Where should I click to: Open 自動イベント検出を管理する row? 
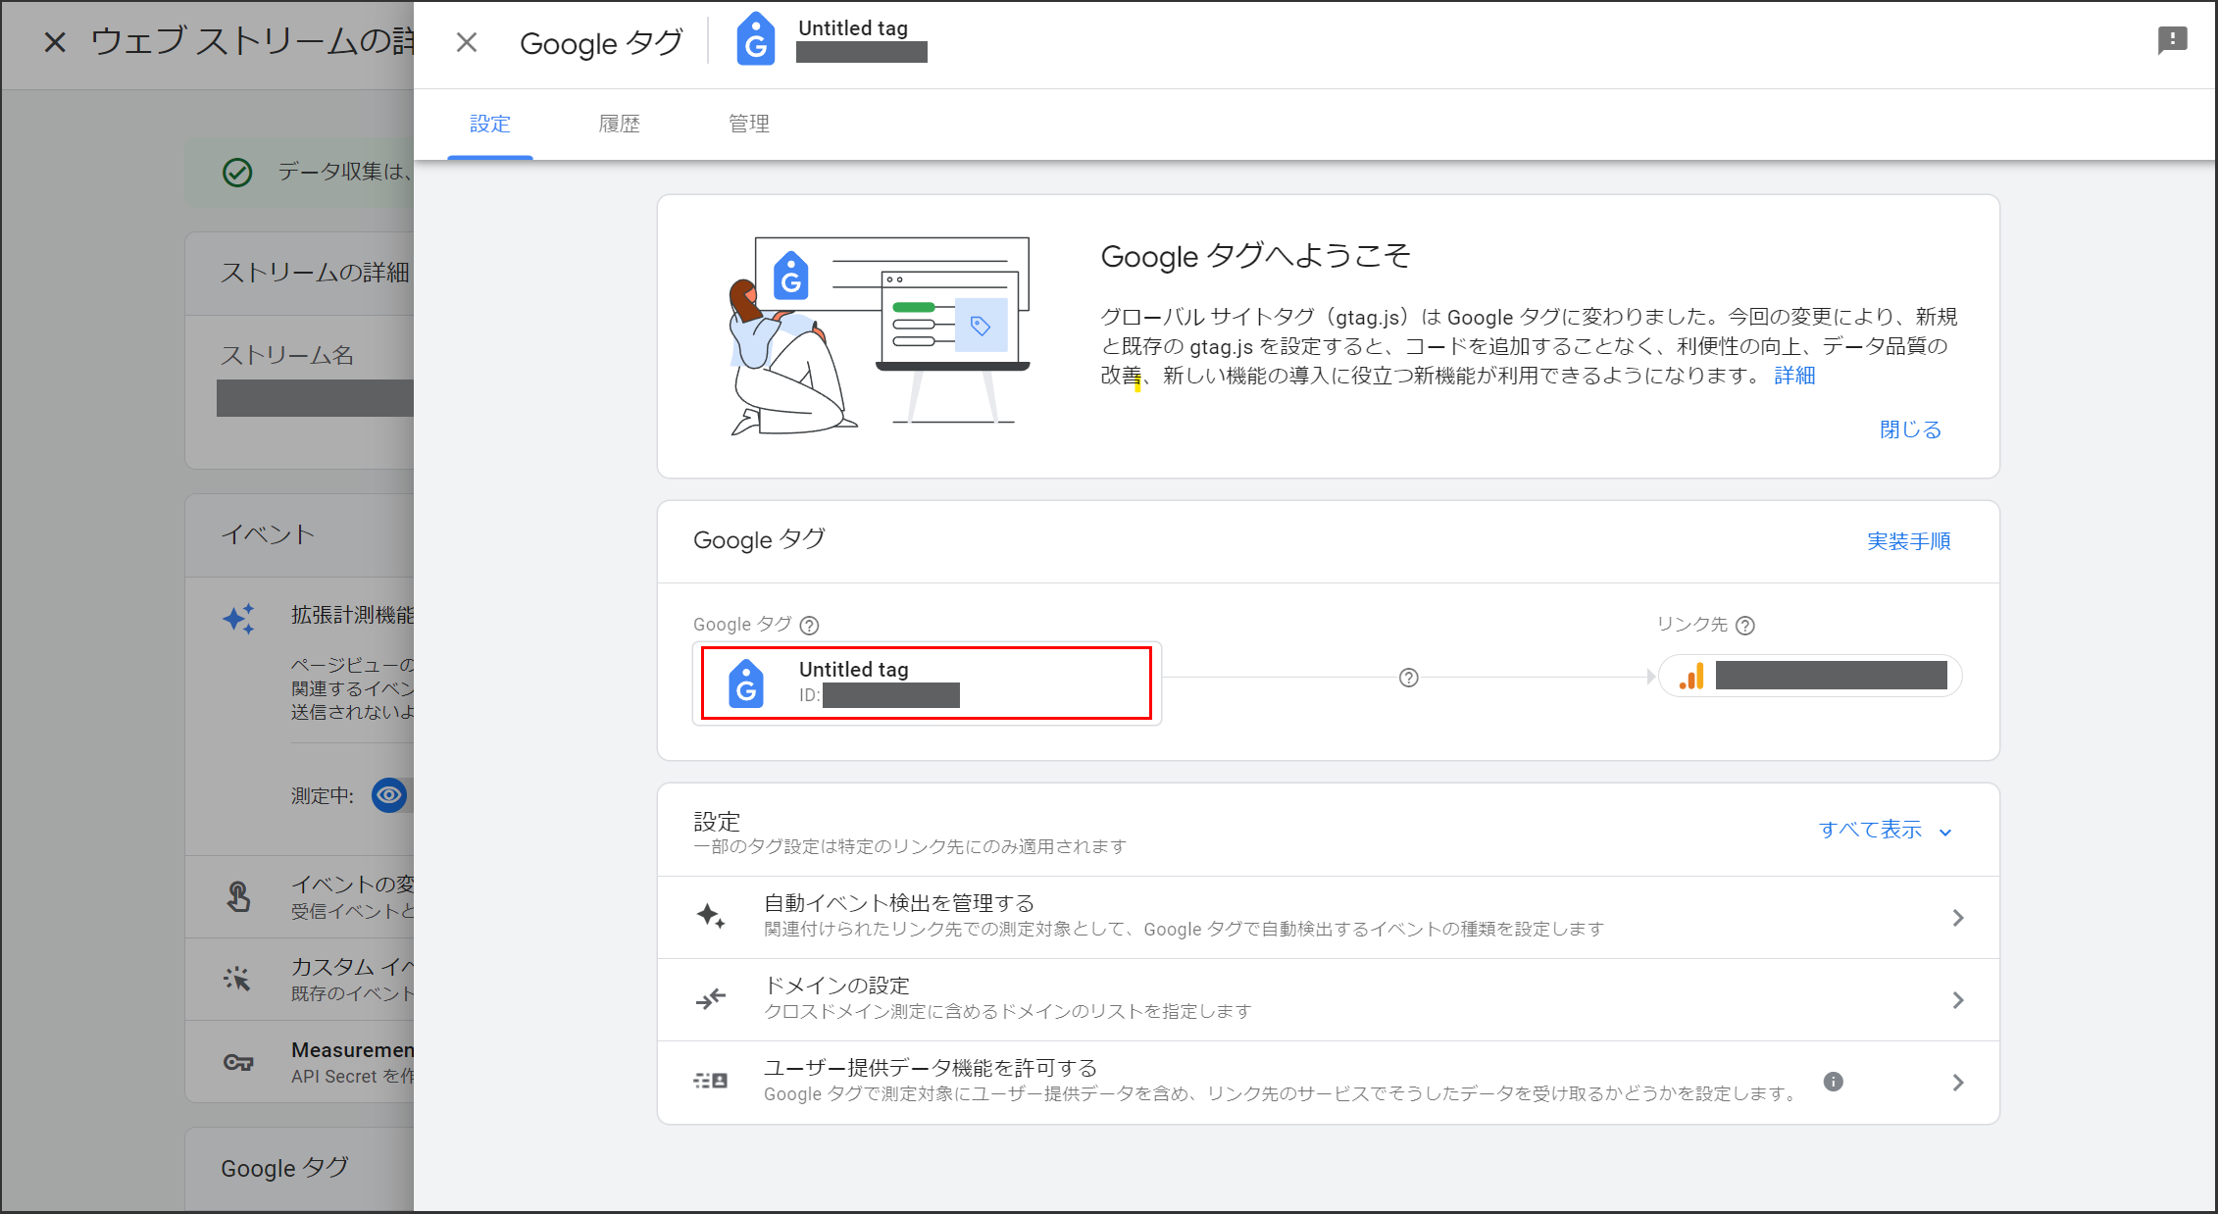click(1329, 917)
